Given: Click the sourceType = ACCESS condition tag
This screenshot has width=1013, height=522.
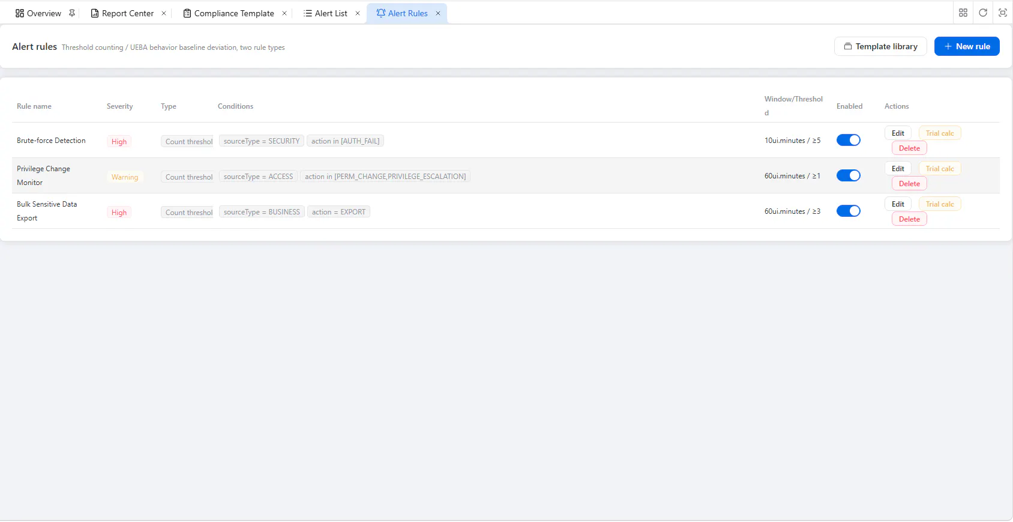Looking at the screenshot, I should point(258,177).
